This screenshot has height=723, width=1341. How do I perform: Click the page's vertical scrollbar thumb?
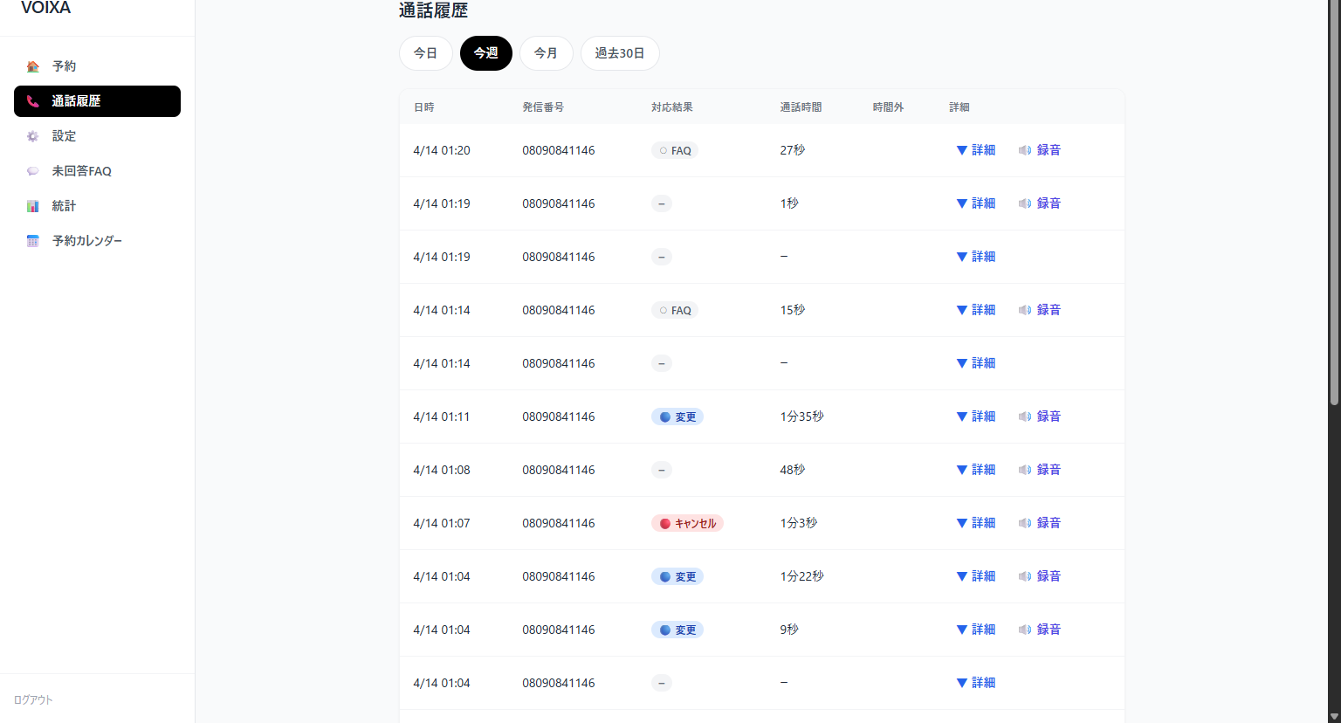[x=1333, y=201]
